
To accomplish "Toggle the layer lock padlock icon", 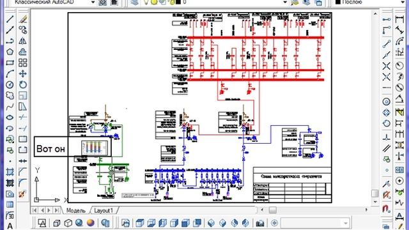I will coord(172,3).
